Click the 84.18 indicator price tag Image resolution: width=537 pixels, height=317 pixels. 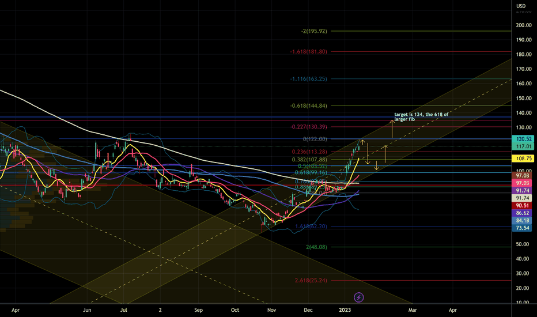click(522, 221)
